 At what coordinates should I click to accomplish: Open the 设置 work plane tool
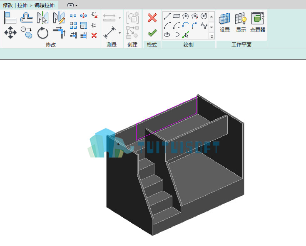tap(225, 22)
